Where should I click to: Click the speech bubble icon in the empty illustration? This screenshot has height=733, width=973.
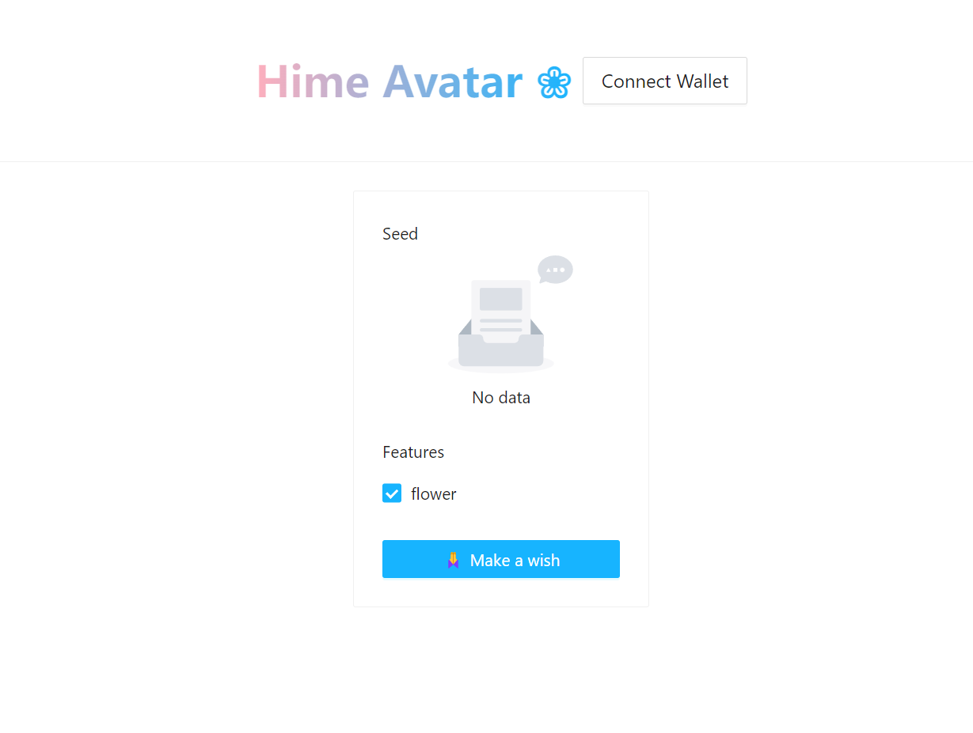555,269
